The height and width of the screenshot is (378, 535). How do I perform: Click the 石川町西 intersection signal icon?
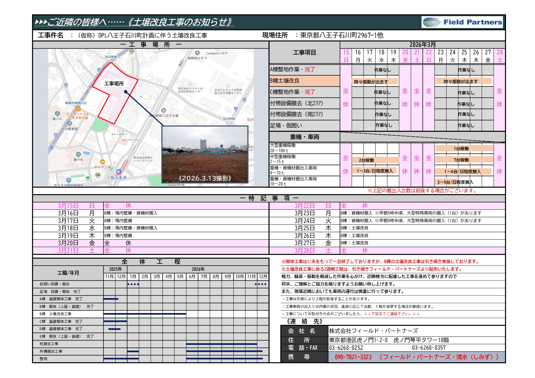tap(110, 61)
